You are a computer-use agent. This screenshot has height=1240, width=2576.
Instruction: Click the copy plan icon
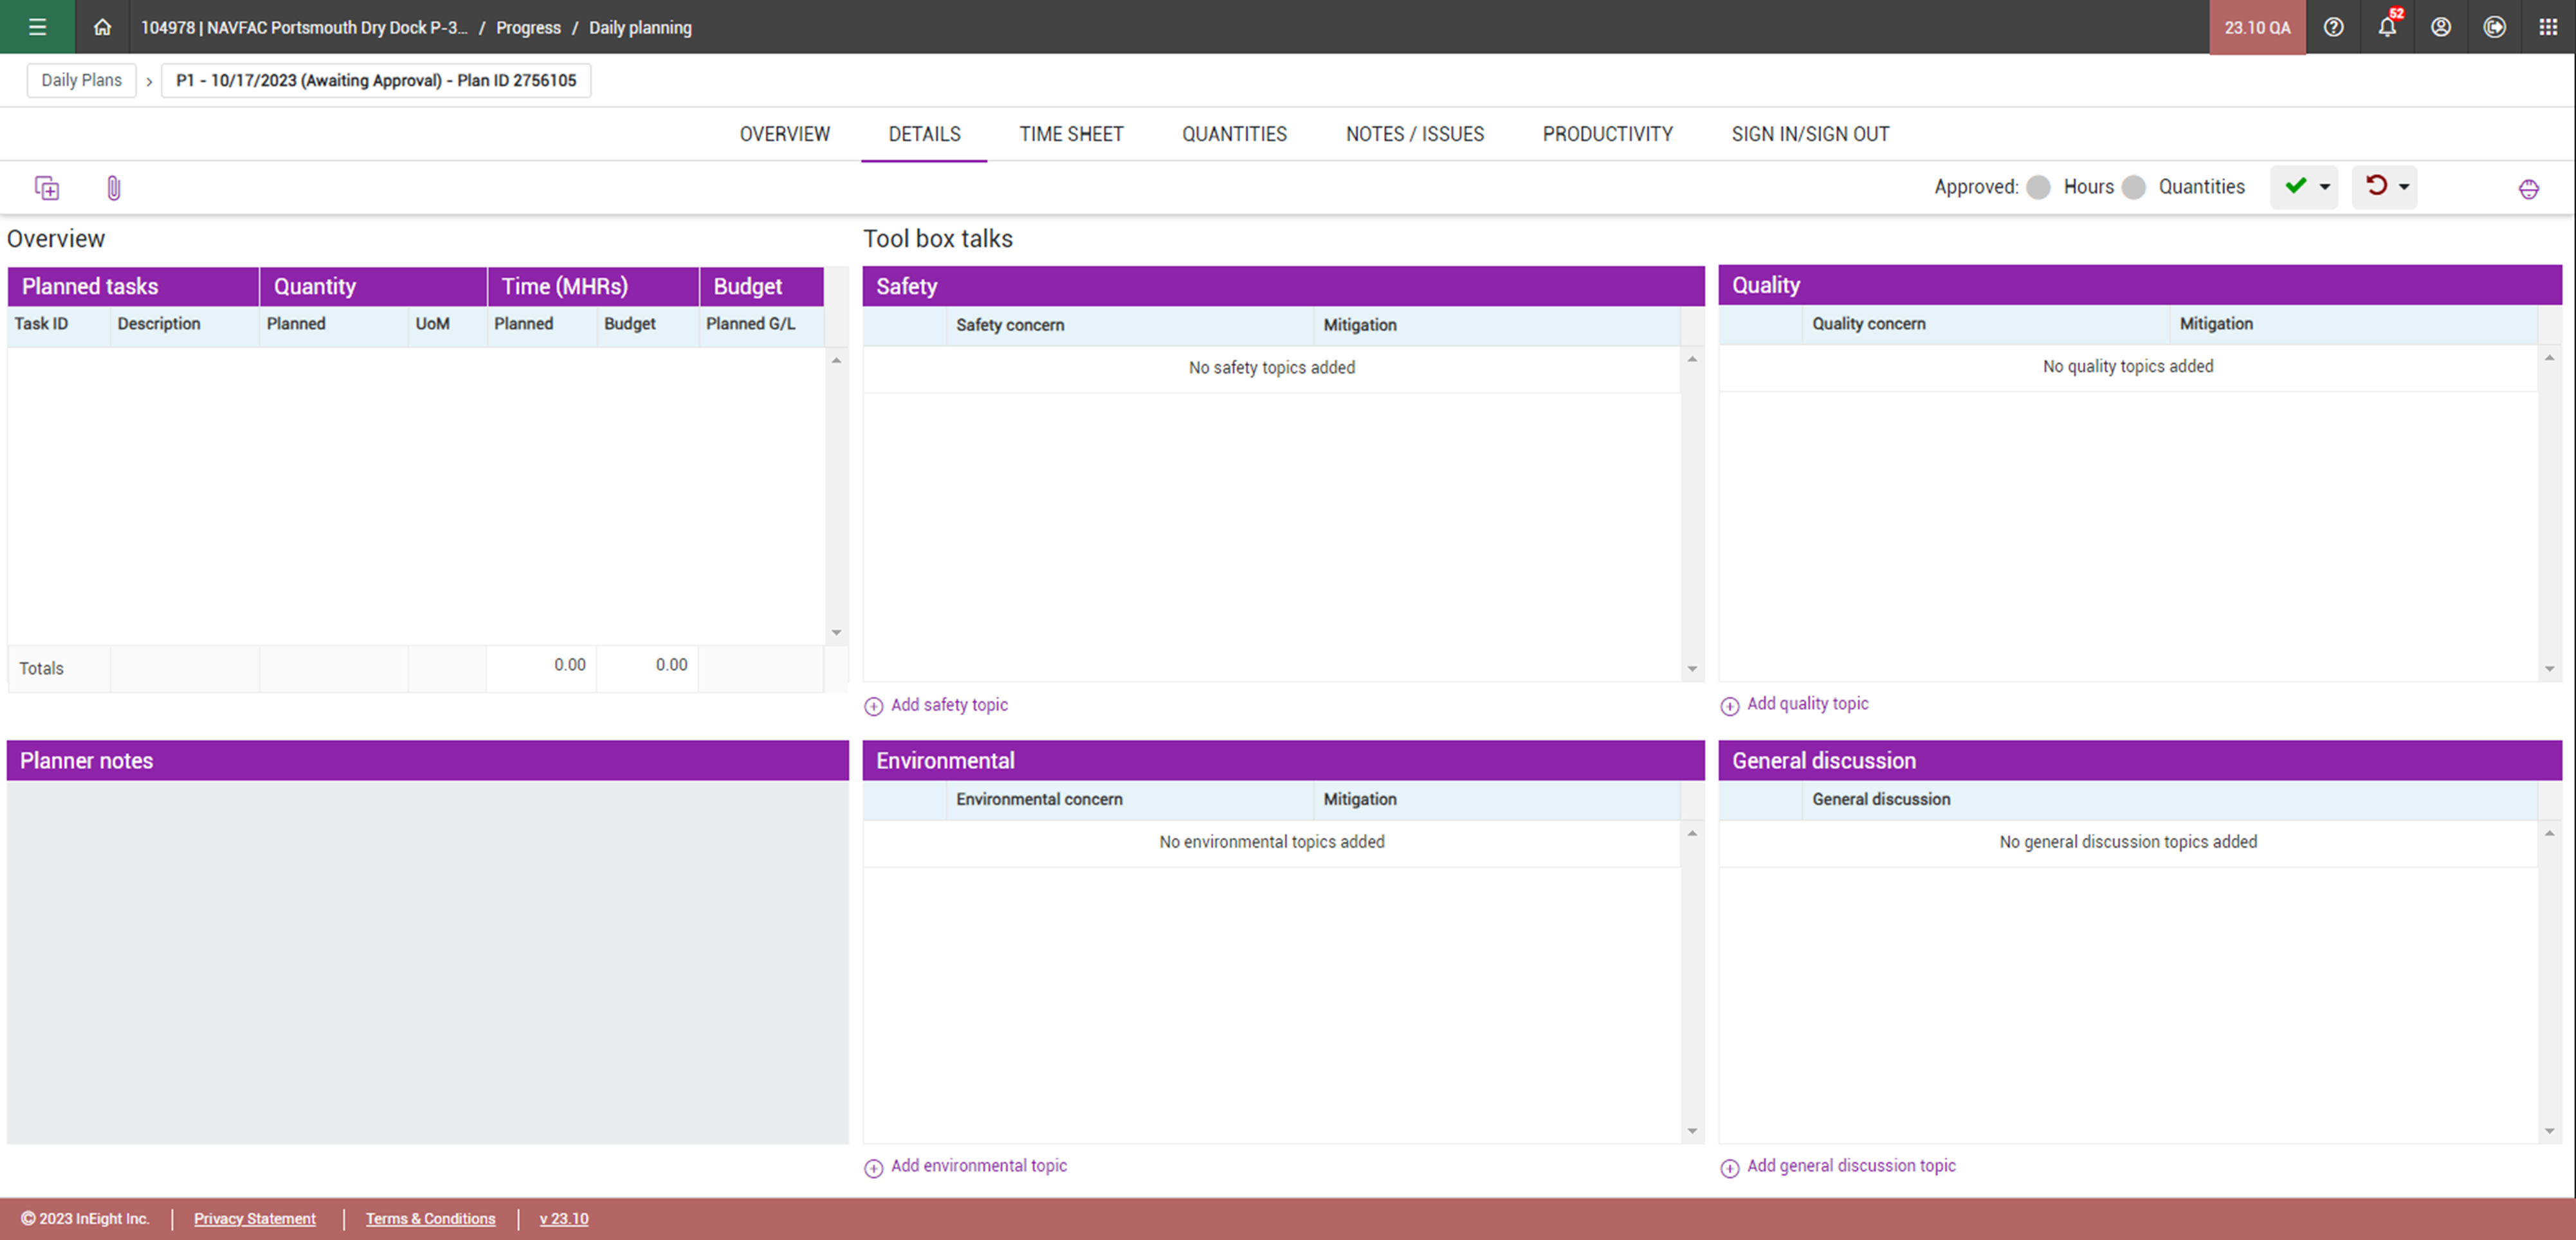[x=47, y=188]
